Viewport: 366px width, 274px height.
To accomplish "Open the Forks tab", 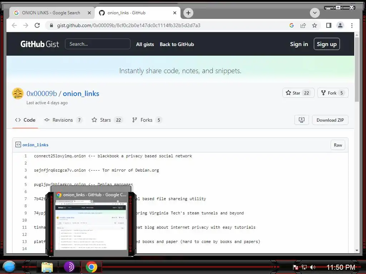I will pyautogui.click(x=147, y=120).
